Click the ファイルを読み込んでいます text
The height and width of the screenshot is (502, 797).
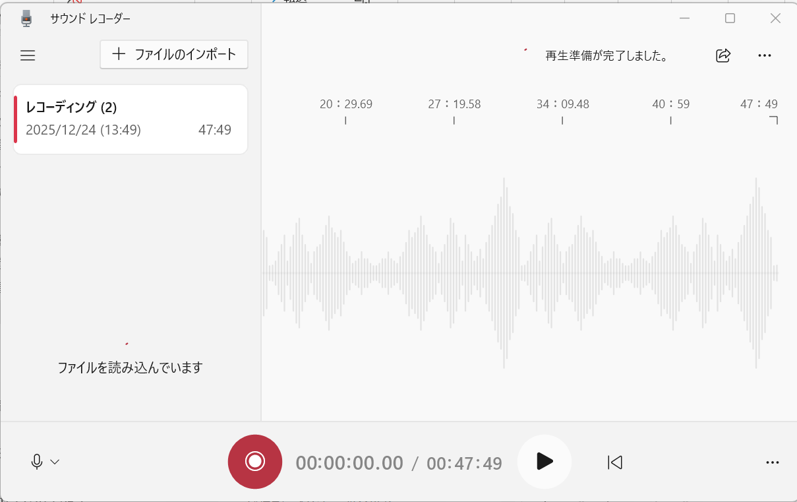[x=130, y=367]
